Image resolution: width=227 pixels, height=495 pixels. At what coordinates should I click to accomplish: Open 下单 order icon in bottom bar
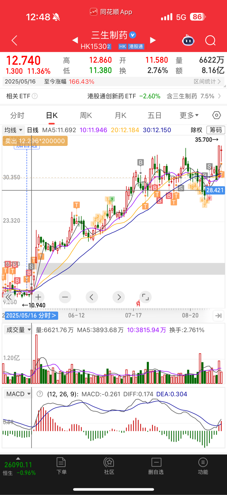click(x=61, y=466)
